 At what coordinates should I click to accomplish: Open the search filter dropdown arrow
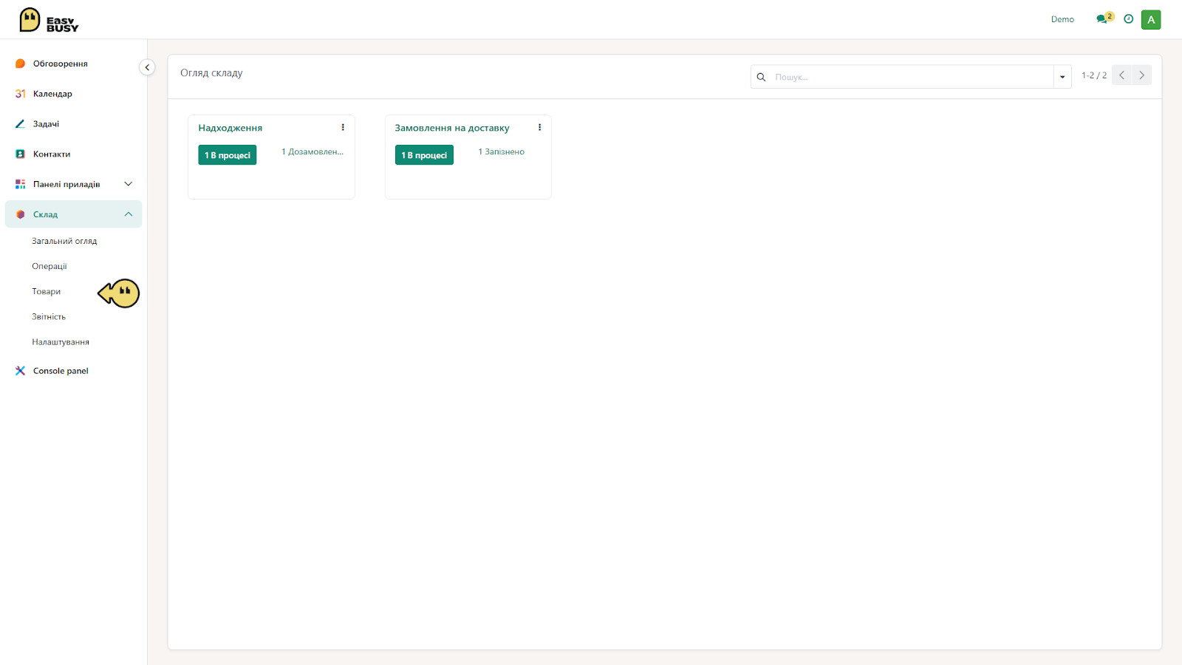[1062, 77]
